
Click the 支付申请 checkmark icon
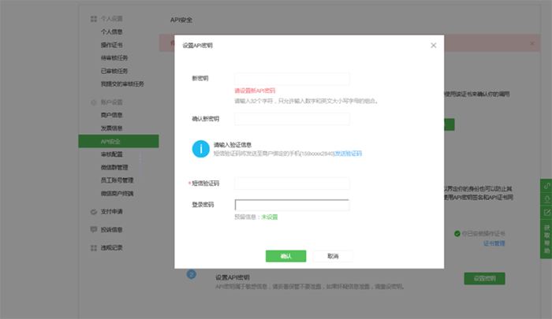point(94,211)
